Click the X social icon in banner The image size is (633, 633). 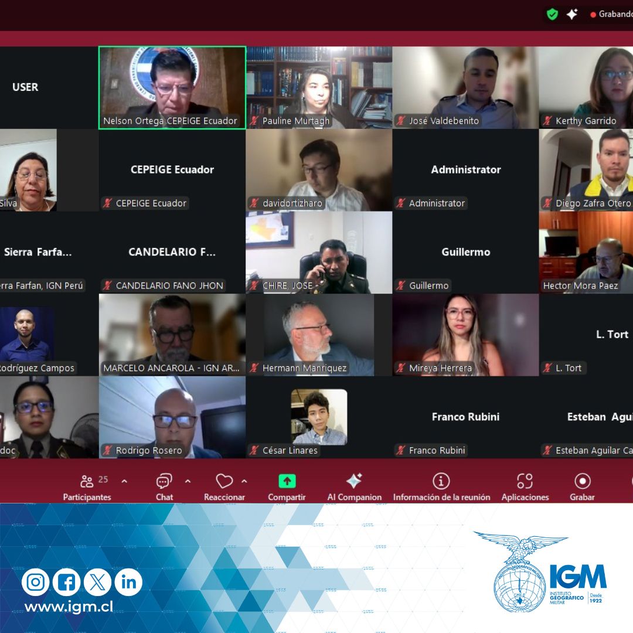pyautogui.click(x=98, y=582)
